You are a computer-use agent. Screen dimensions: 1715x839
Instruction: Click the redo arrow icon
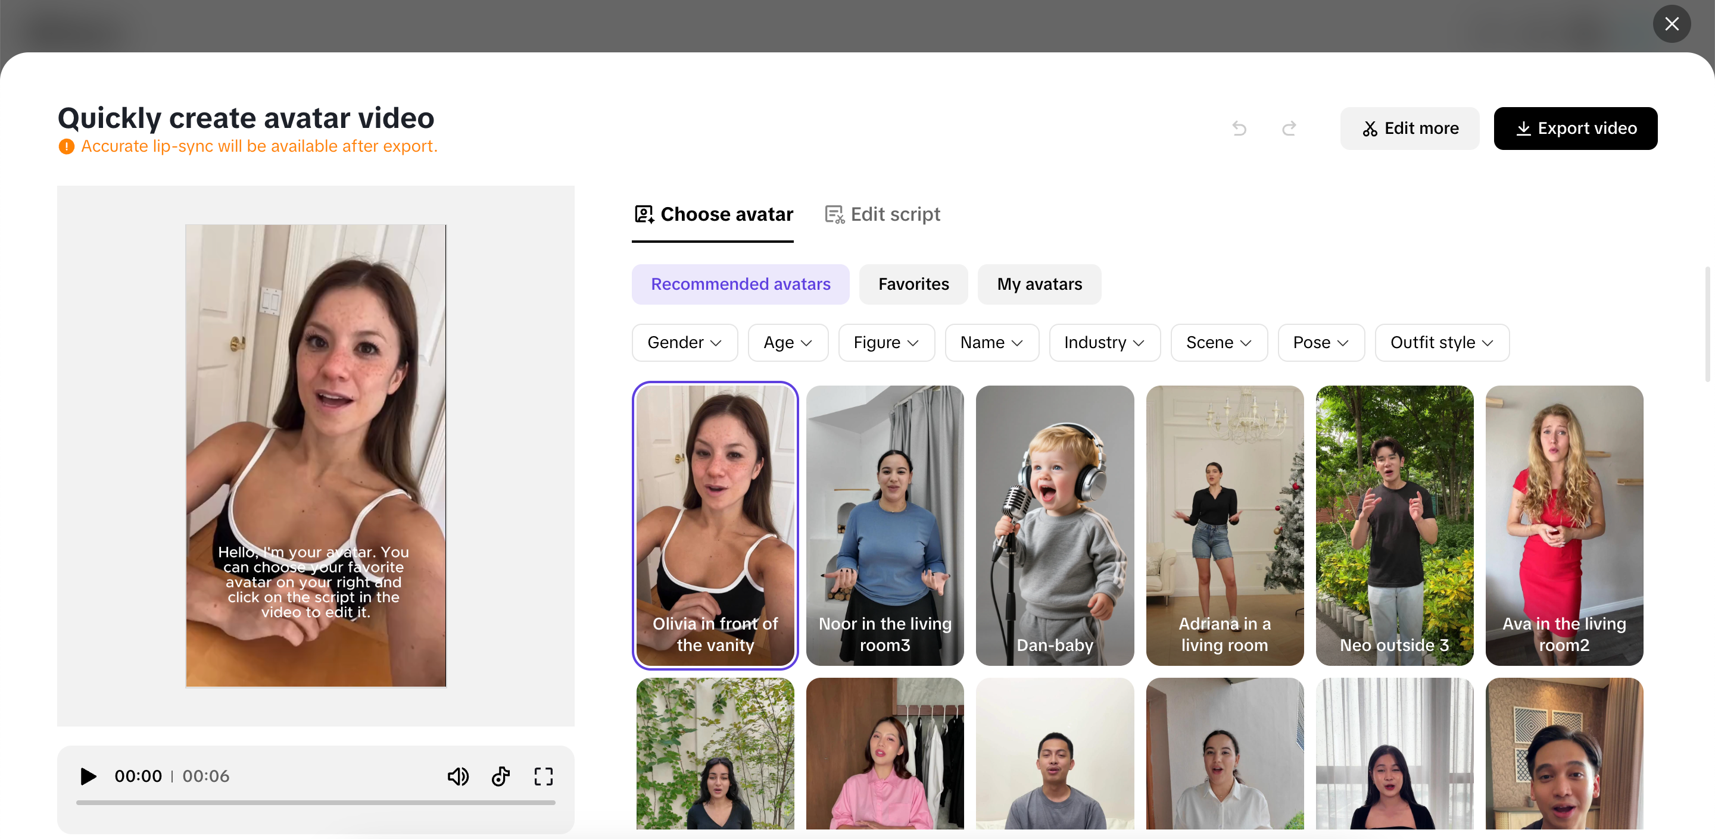(x=1289, y=129)
